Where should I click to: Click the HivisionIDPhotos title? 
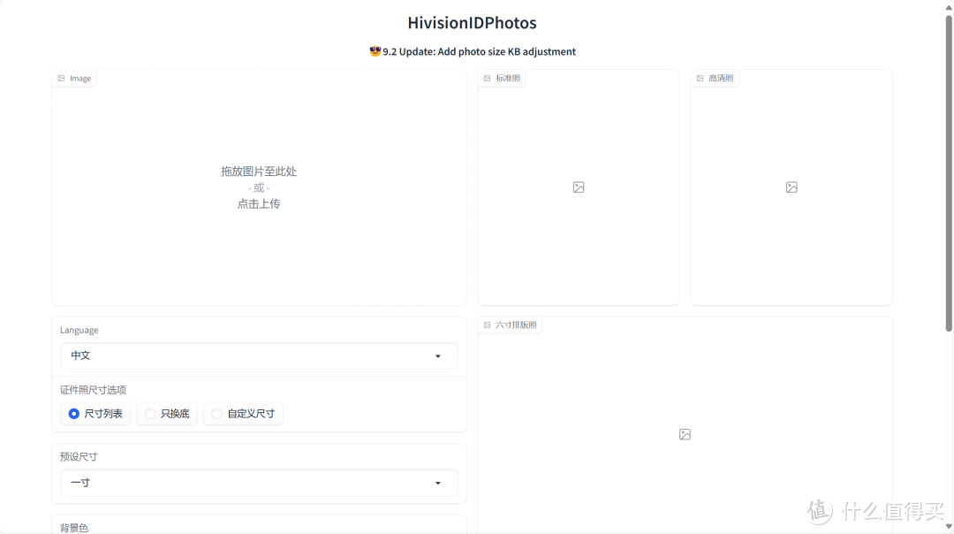click(x=472, y=23)
